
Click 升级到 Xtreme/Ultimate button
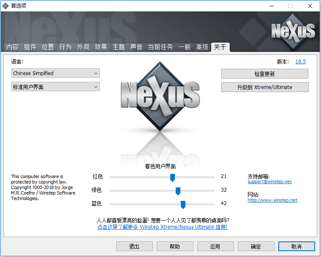(265, 87)
